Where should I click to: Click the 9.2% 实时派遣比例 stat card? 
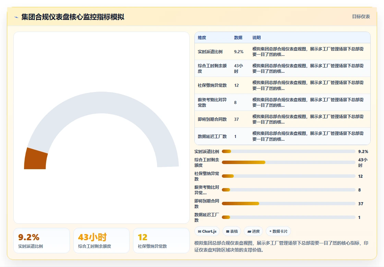pyautogui.click(x=41, y=241)
